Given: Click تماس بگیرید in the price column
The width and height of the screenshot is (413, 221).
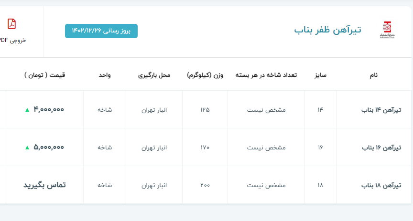Looking at the screenshot, I should (44, 185).
